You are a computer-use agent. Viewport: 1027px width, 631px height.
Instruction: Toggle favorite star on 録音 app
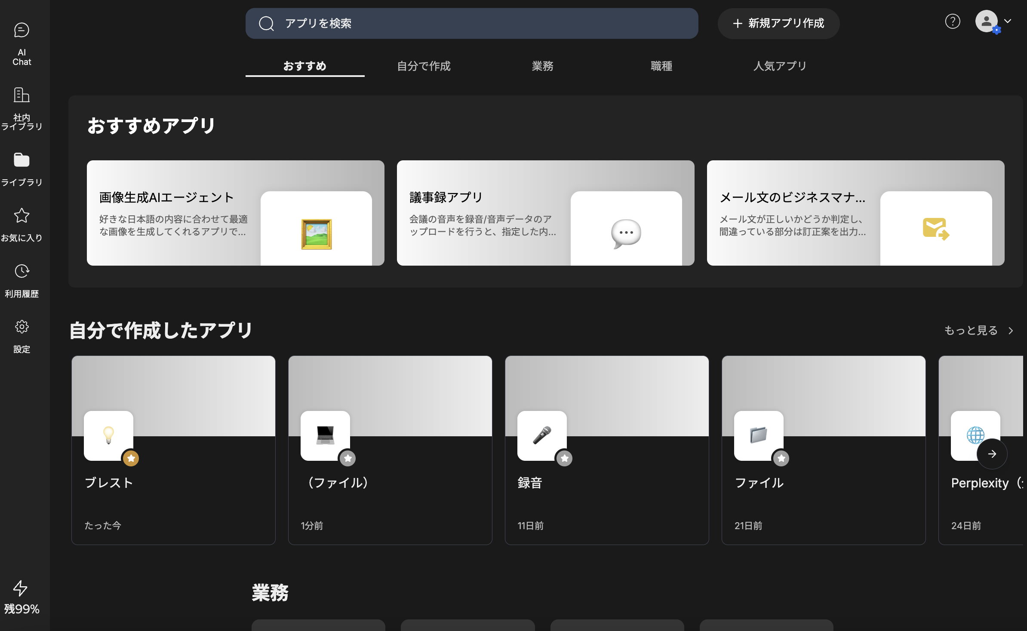point(564,458)
